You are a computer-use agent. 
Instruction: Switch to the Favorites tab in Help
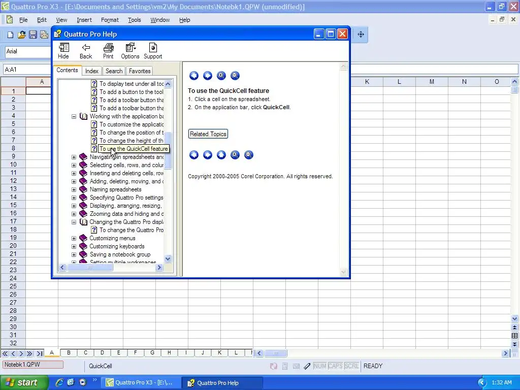(140, 71)
